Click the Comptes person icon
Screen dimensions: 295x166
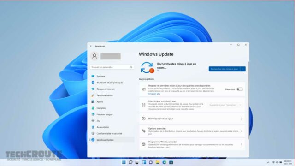(93, 108)
